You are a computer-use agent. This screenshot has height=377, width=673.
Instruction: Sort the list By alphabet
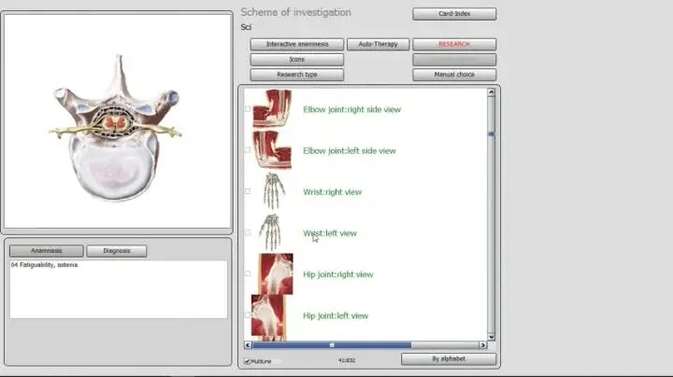coord(449,359)
